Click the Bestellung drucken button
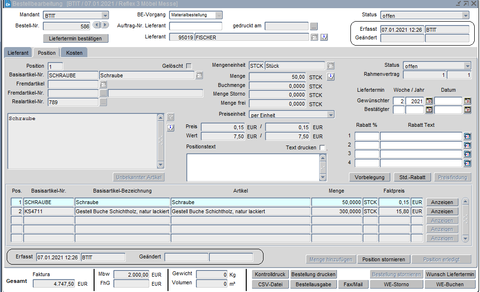The width and height of the screenshot is (480, 292). [314, 275]
